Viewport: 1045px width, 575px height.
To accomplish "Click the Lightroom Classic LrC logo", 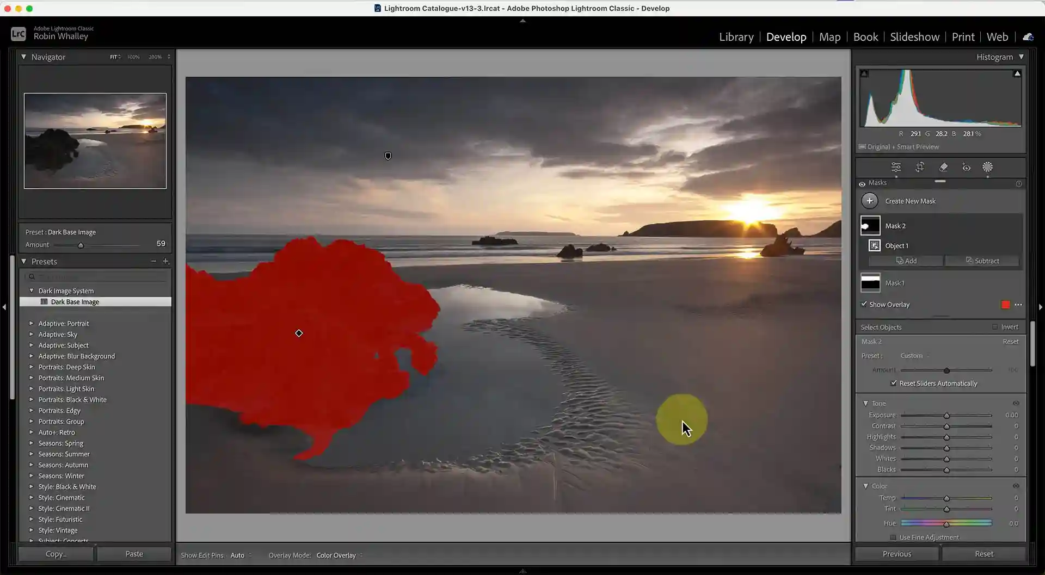I will pos(19,34).
